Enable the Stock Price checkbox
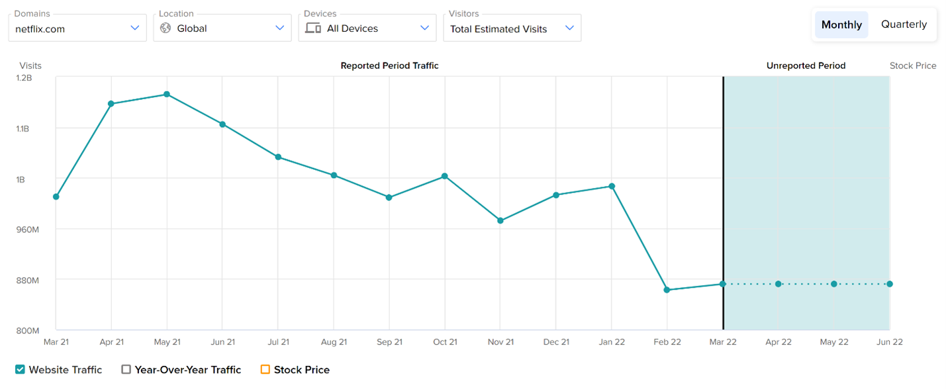 tap(265, 370)
